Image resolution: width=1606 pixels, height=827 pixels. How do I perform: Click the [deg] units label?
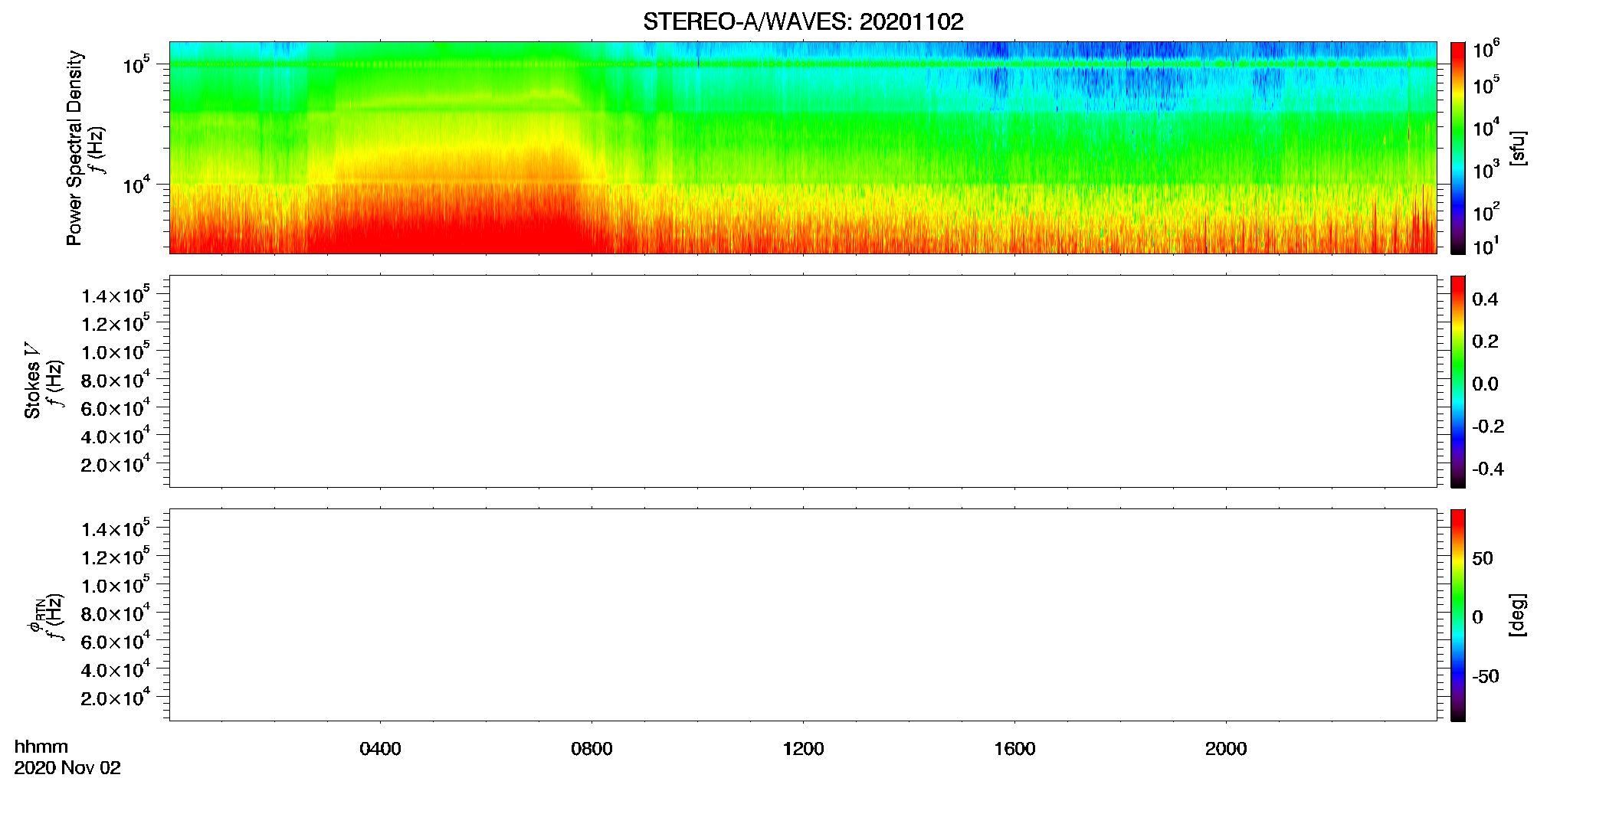[x=1518, y=615]
